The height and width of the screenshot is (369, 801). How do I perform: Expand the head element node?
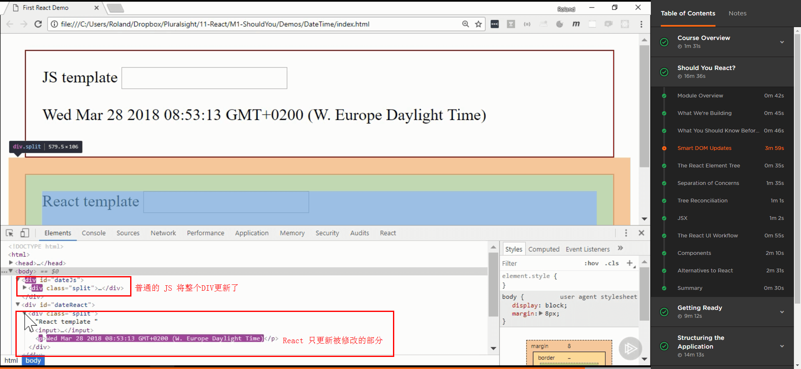11,263
